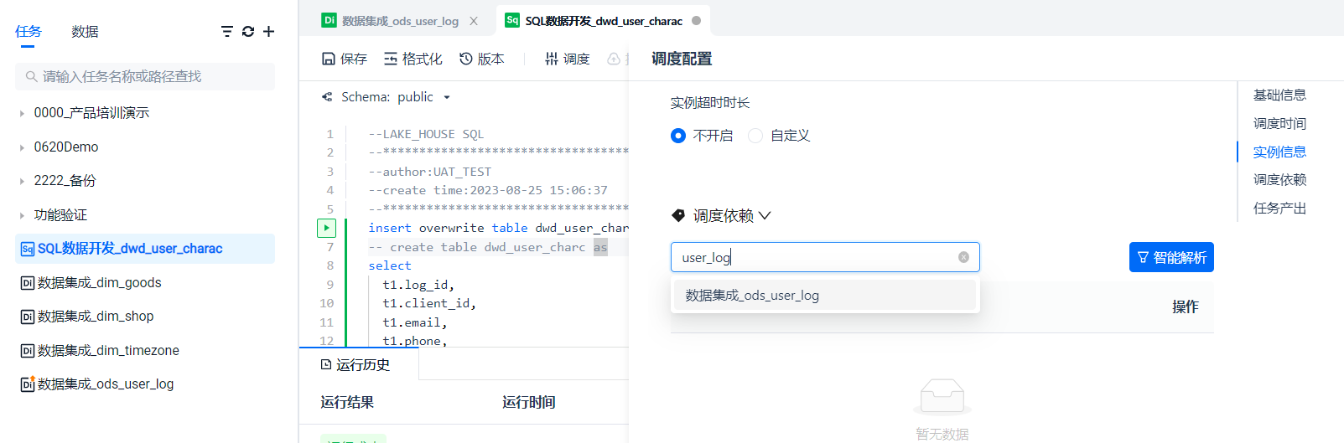Click the green run button on line 6
This screenshot has width=1344, height=443.
[326, 228]
